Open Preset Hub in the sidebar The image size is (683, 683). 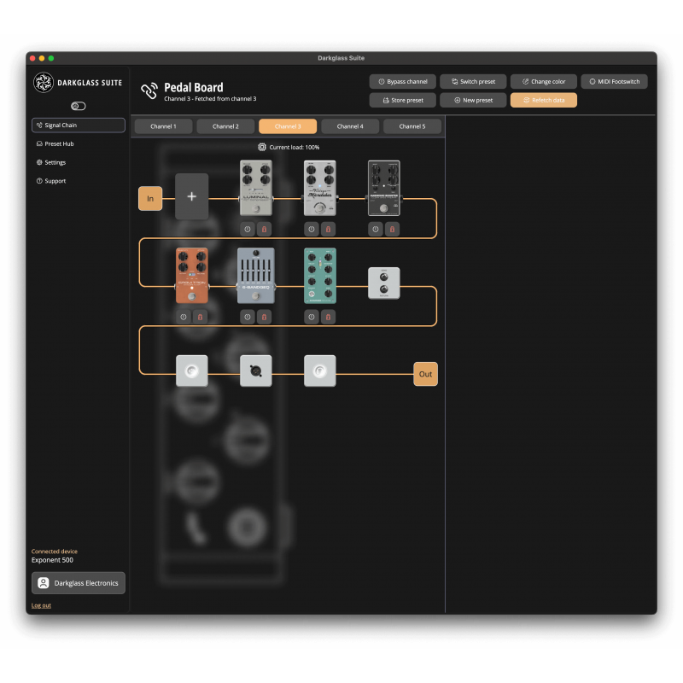coord(79,143)
